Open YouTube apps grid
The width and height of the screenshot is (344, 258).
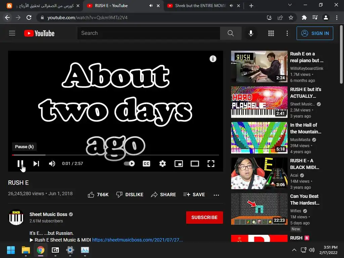271,33
